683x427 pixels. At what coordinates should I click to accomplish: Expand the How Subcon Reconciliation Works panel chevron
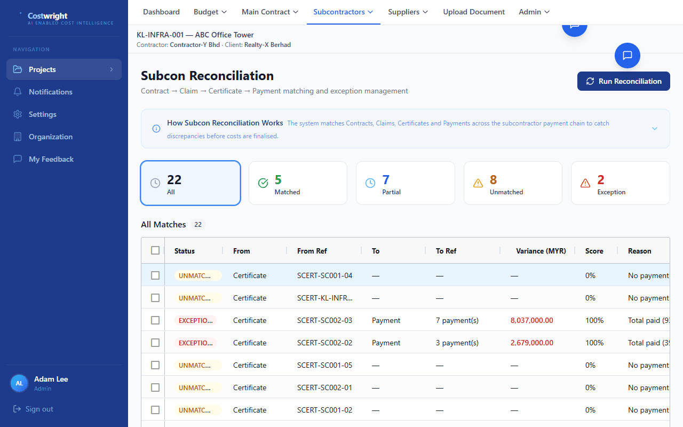point(655,129)
